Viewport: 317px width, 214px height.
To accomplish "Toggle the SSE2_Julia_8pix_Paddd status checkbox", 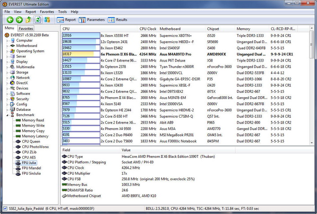I will click(x=5, y=209).
